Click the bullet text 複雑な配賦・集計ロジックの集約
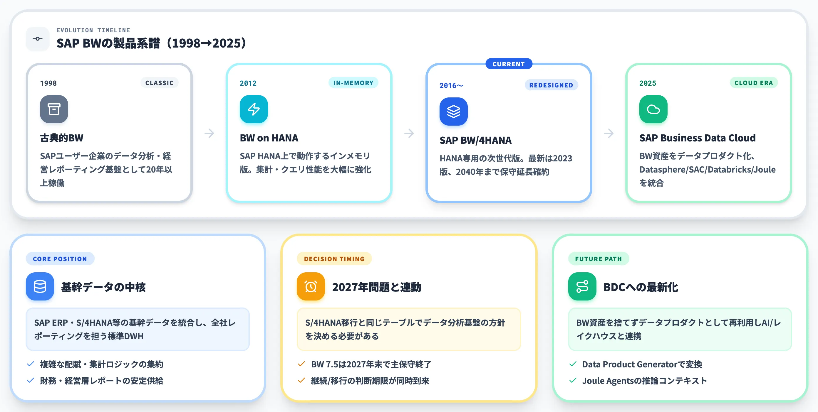 [102, 364]
